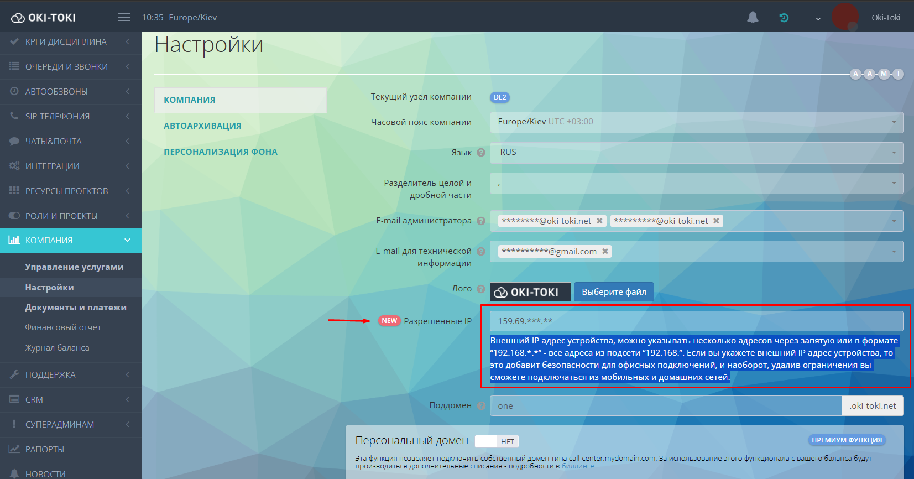Toggle the Персональный домен switch
The width and height of the screenshot is (914, 479).
pos(497,441)
